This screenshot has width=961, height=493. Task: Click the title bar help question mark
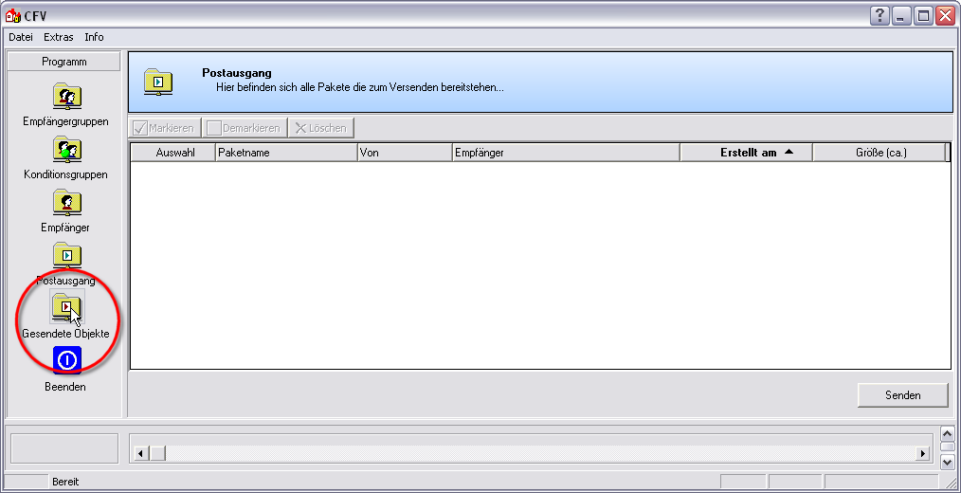(879, 15)
